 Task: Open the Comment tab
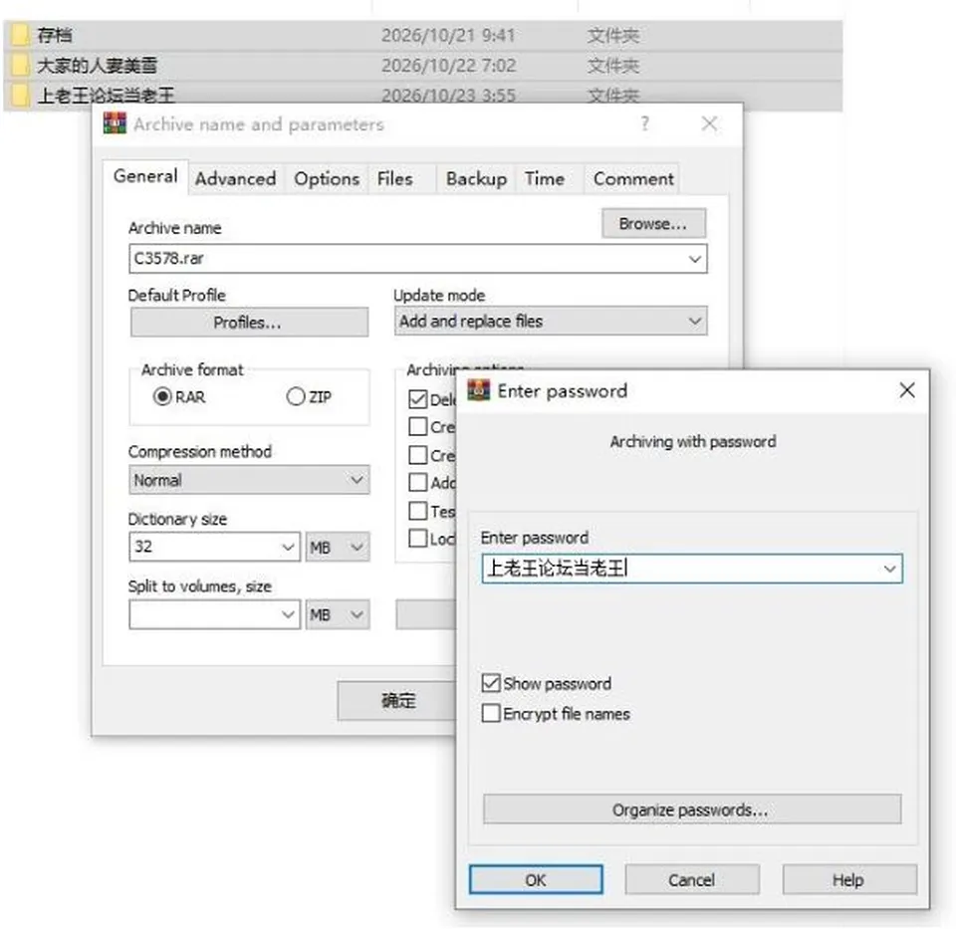(633, 179)
